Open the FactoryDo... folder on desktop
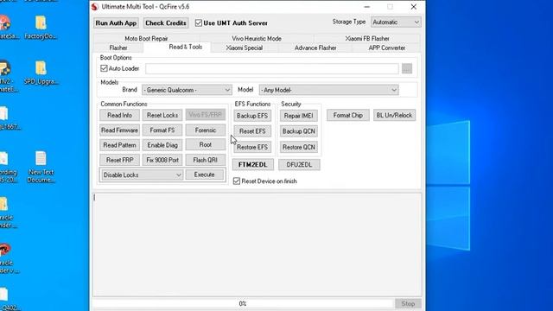The height and width of the screenshot is (311, 553). tap(41, 28)
